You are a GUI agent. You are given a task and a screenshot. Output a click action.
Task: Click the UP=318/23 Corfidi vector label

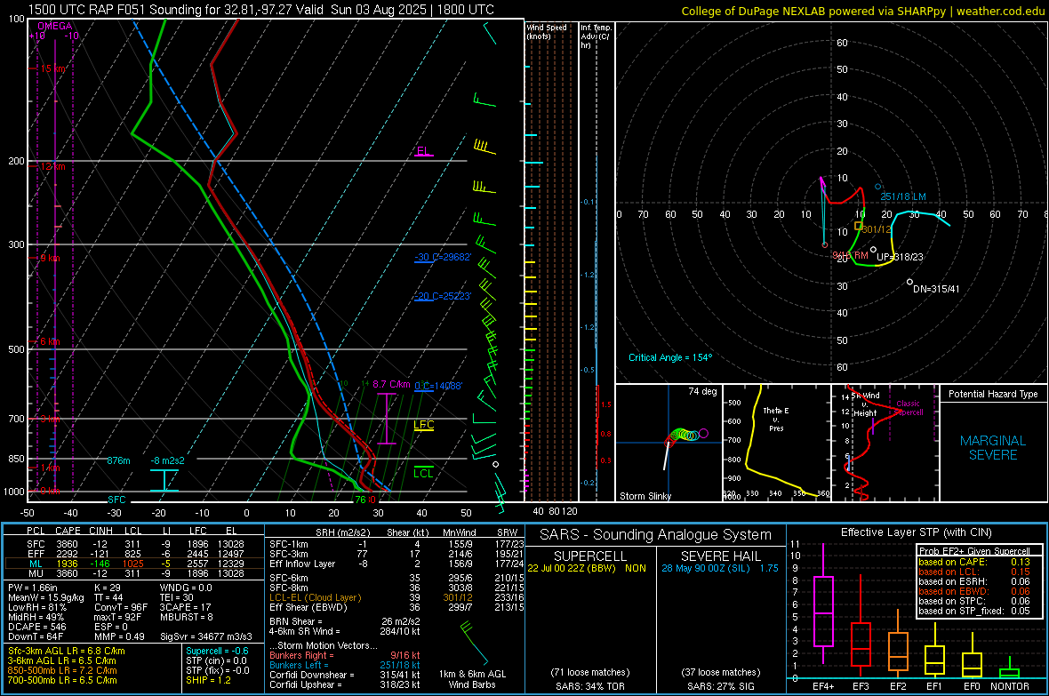900,257
